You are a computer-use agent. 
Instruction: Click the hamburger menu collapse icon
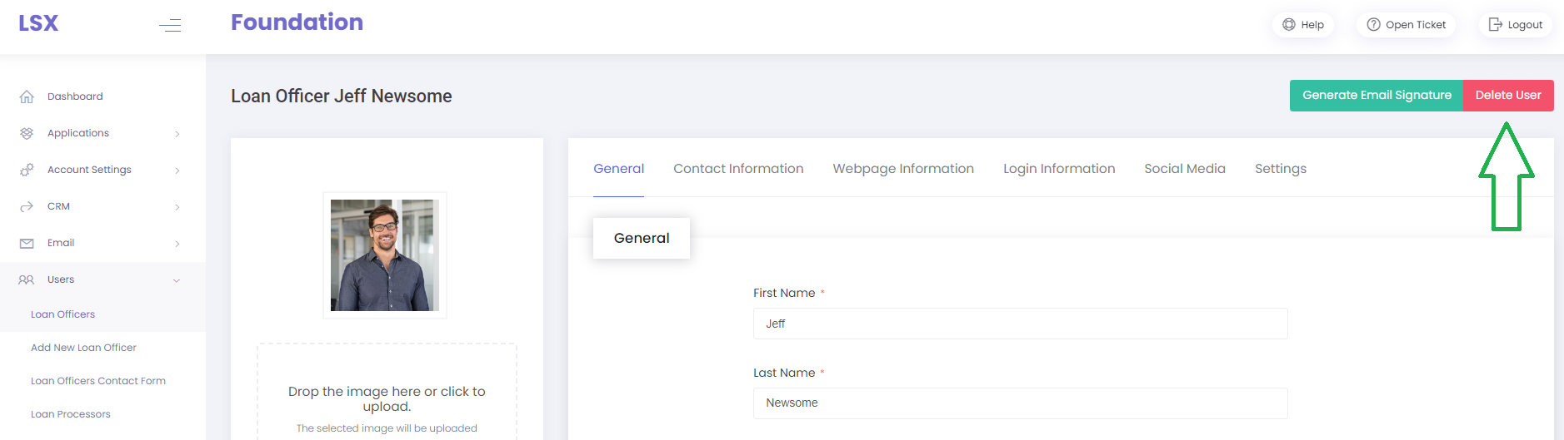[170, 25]
